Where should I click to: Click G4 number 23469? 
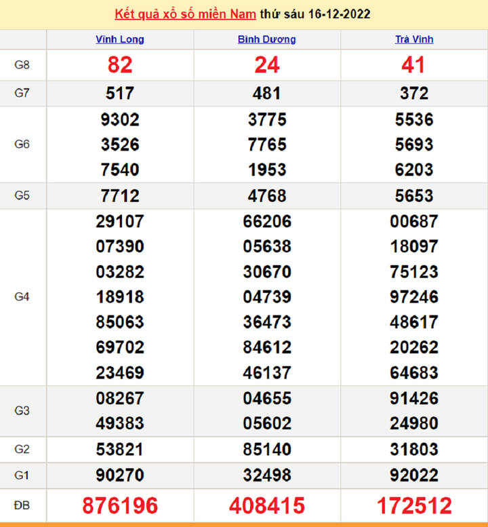coord(120,373)
